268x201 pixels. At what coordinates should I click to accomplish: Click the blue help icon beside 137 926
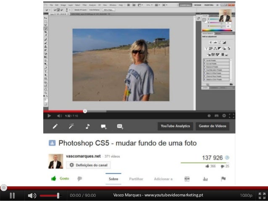click(x=227, y=157)
